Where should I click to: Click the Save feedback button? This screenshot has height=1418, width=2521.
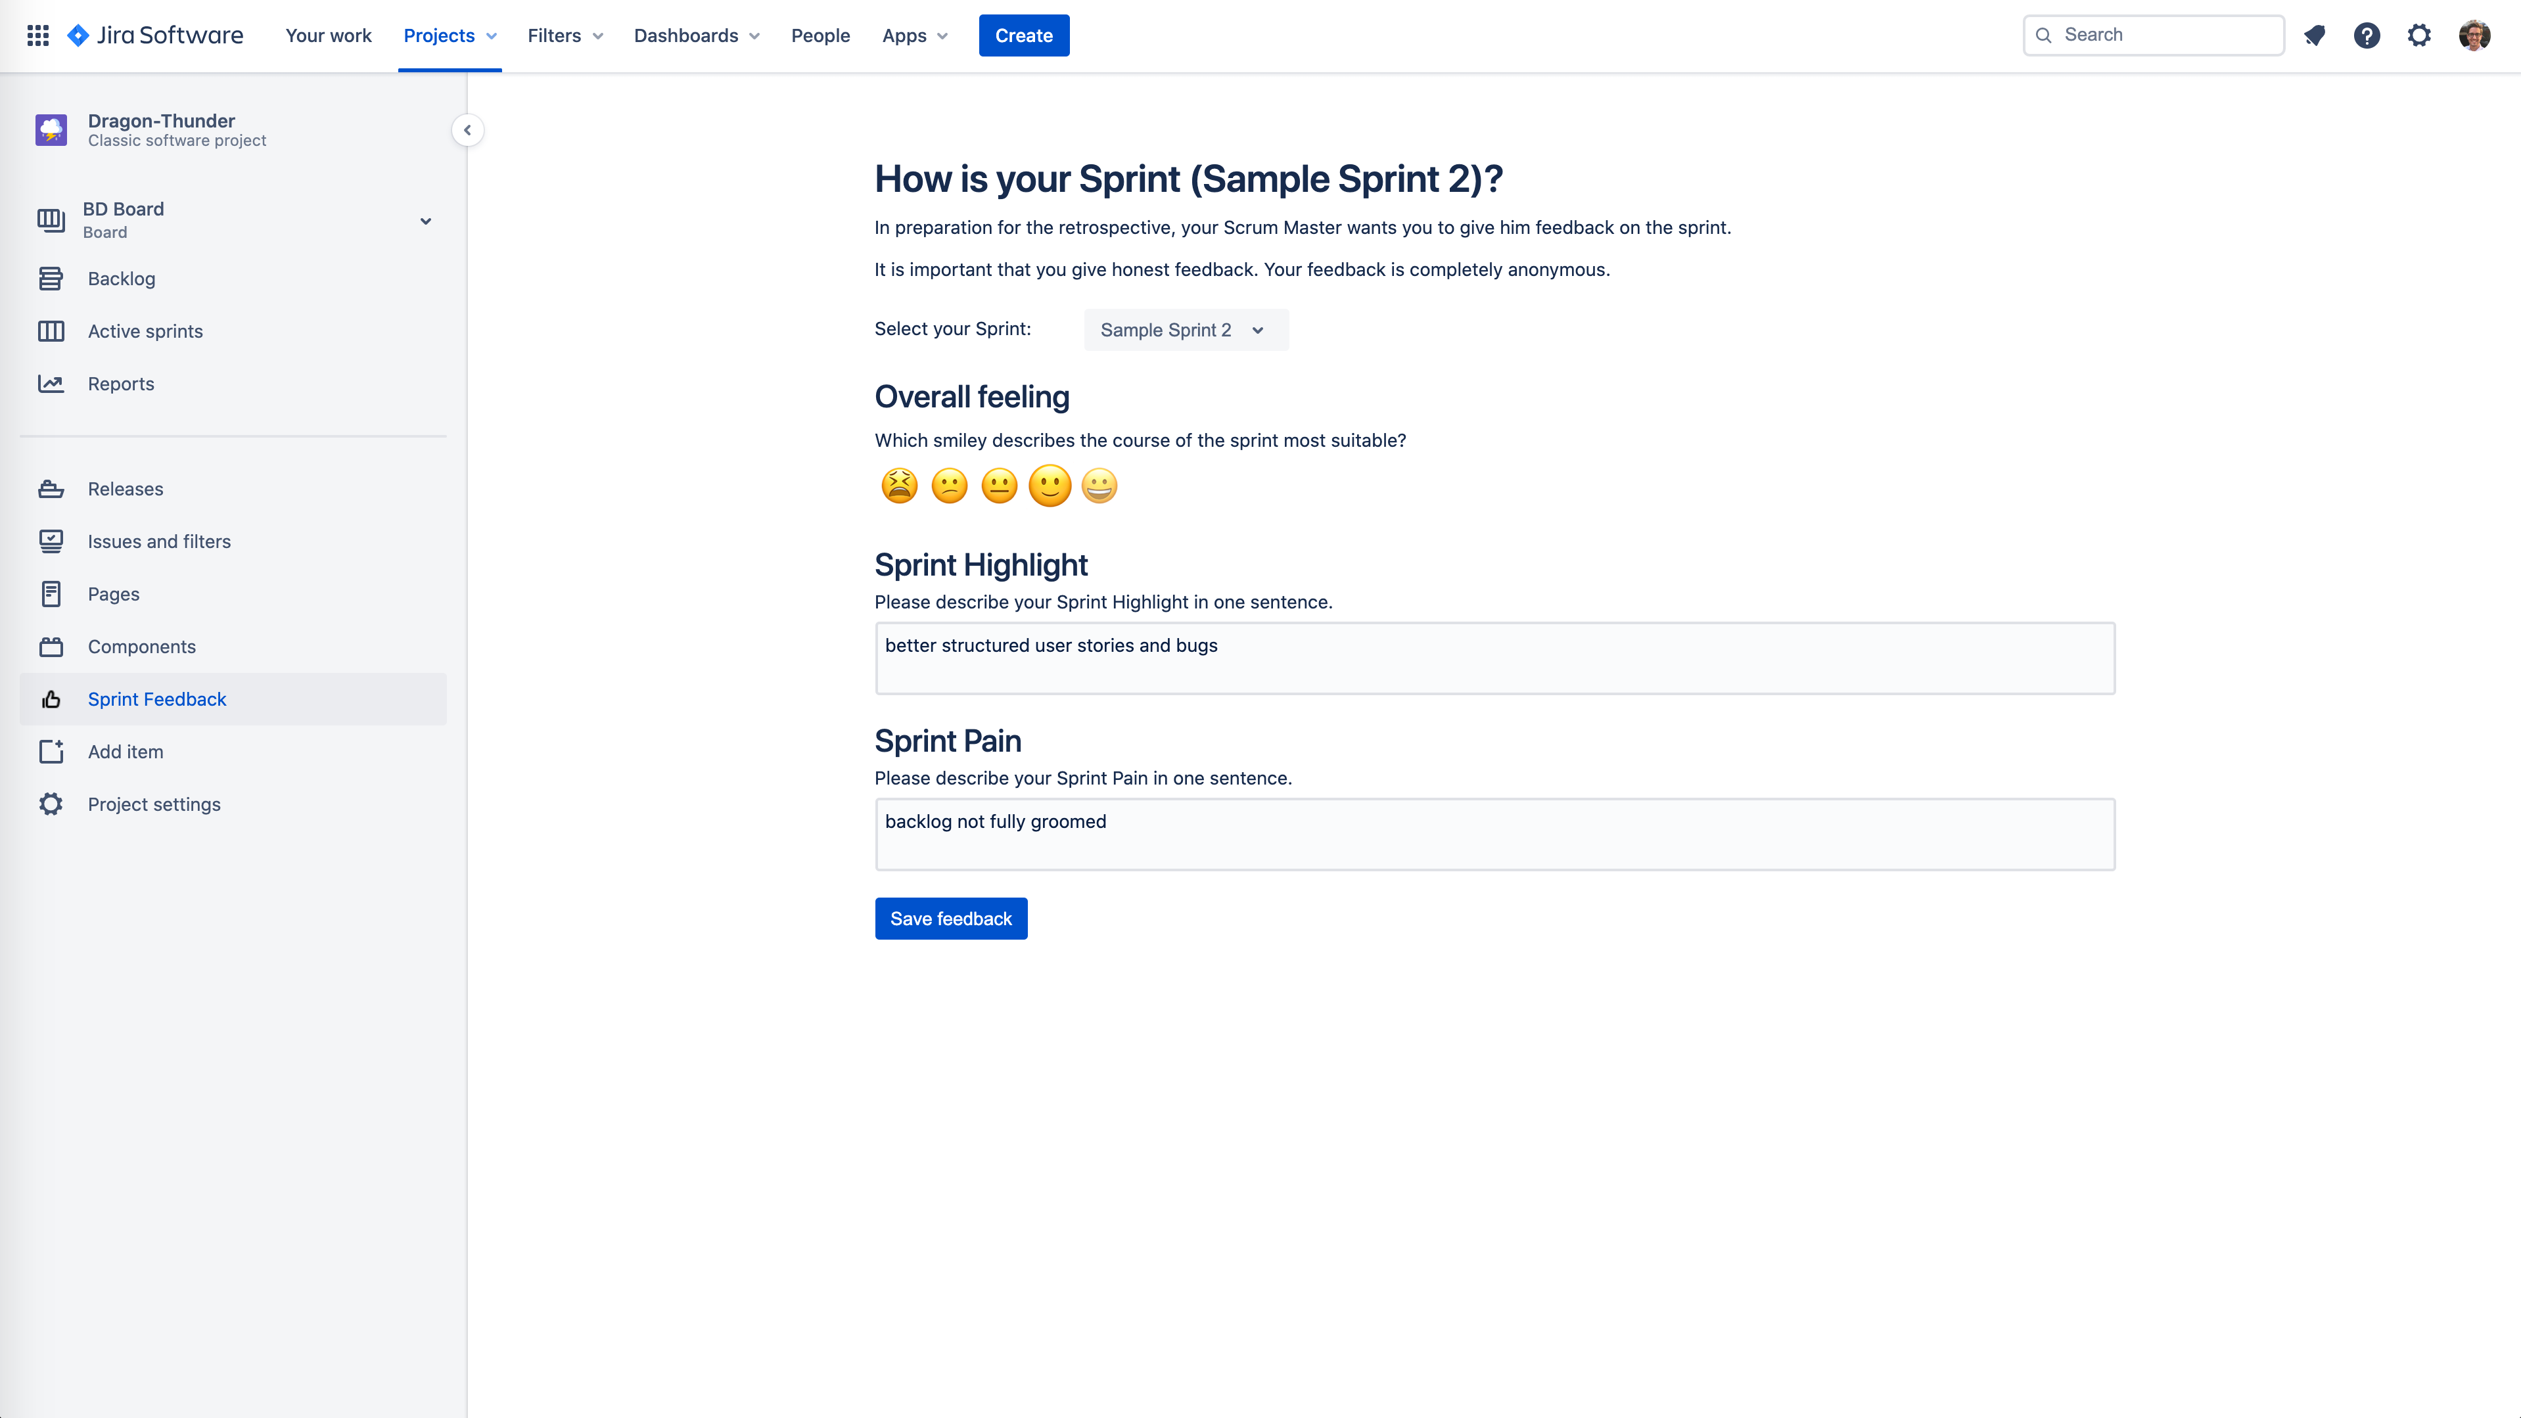tap(950, 918)
